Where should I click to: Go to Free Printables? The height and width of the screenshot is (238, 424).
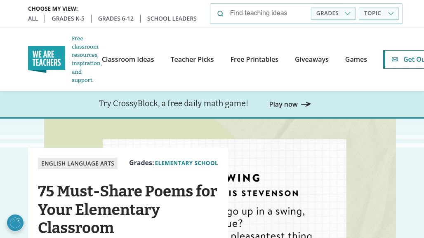254,59
